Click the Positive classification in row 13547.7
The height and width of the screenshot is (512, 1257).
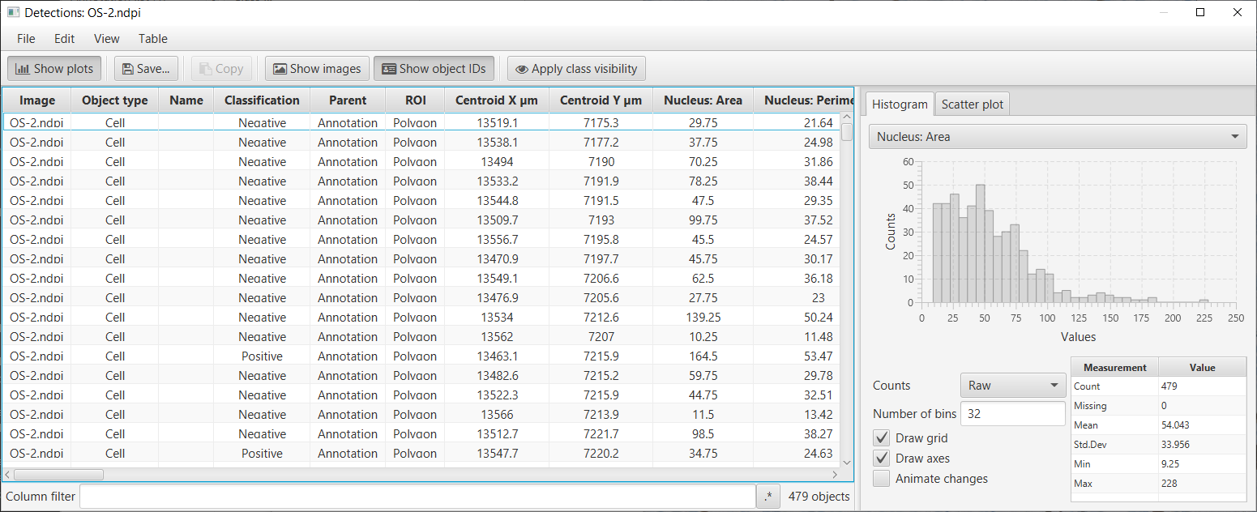pos(262,454)
